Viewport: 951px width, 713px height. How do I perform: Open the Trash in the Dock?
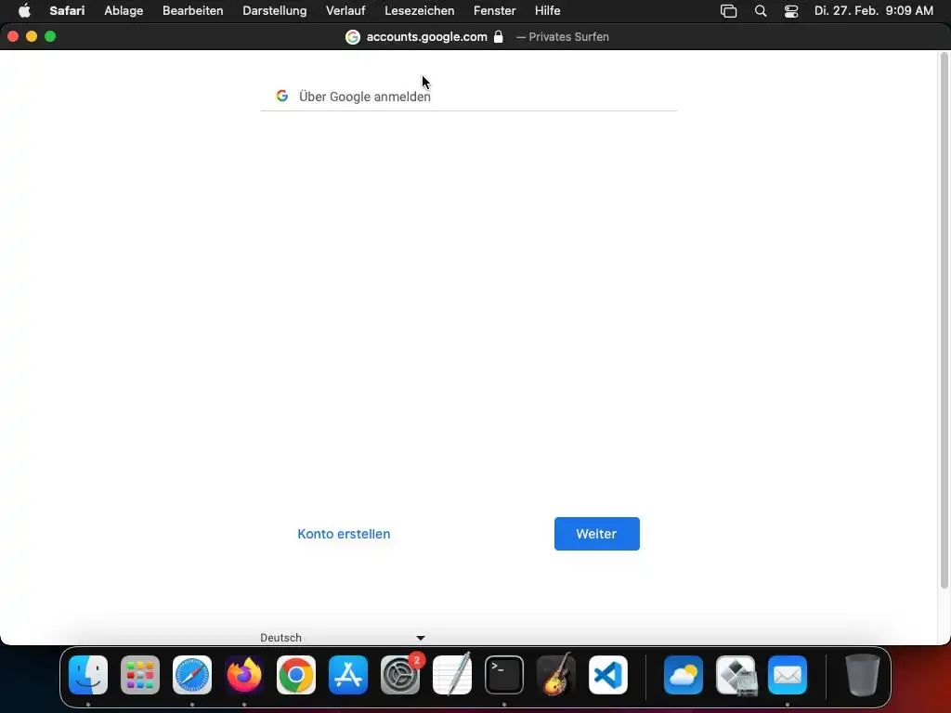coord(863,675)
